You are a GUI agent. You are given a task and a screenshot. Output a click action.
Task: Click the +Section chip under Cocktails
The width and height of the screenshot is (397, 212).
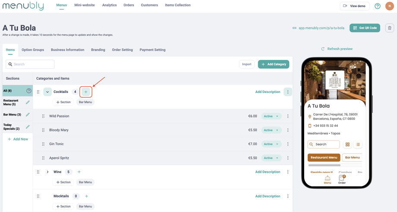coord(63,102)
